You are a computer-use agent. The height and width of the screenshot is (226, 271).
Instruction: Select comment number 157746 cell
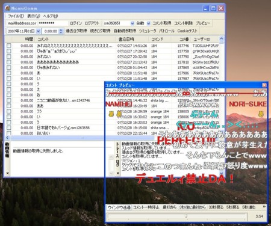pos(183,46)
